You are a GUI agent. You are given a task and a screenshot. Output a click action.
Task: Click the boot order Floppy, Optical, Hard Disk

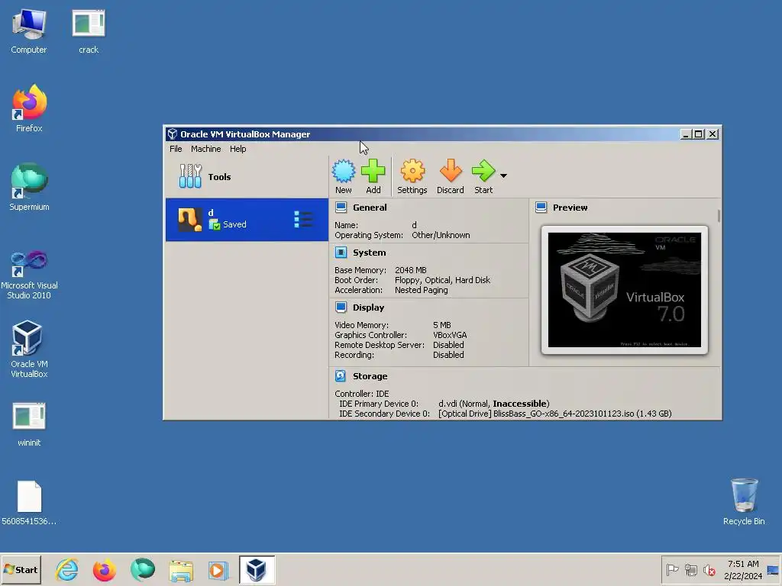click(x=442, y=280)
